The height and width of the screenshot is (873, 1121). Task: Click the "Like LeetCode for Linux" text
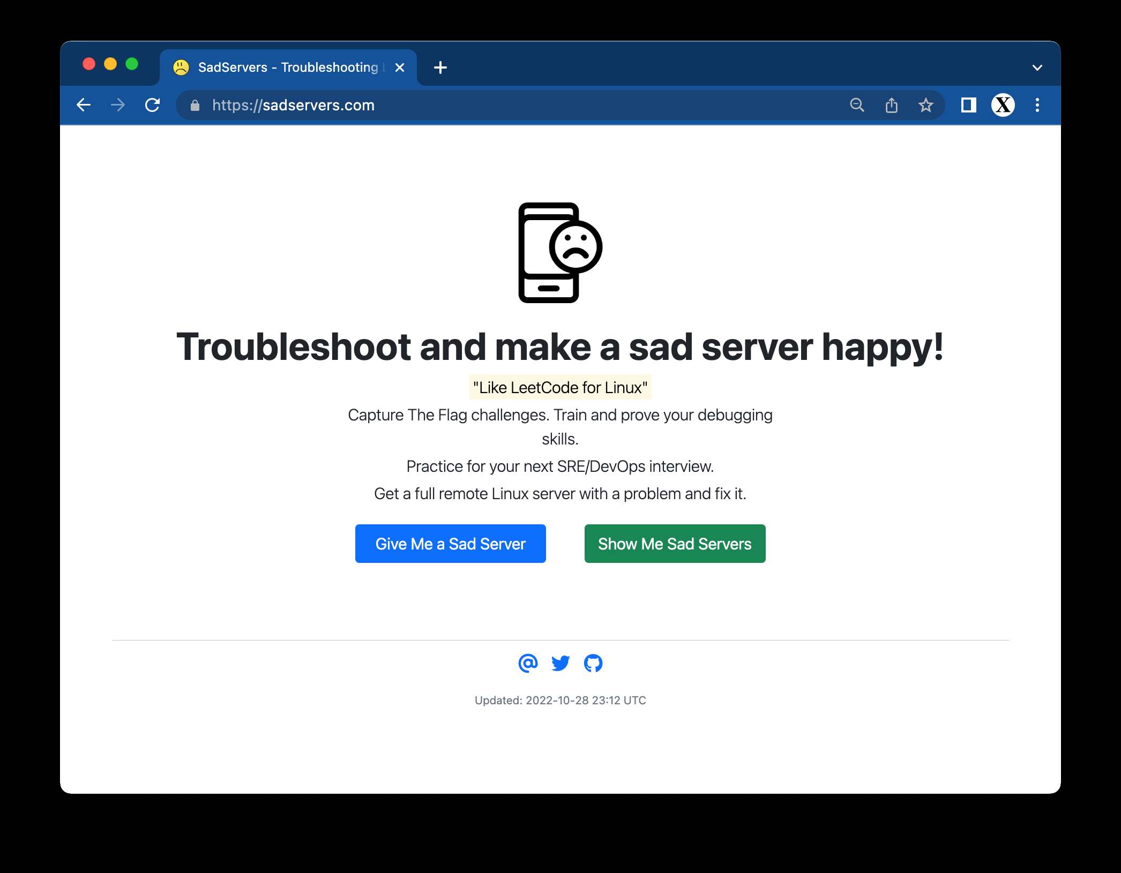point(560,387)
